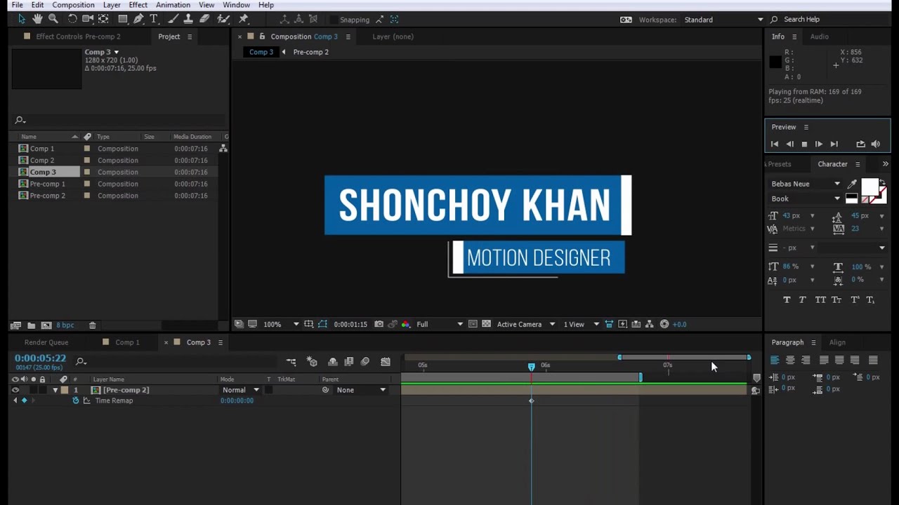Image resolution: width=899 pixels, height=505 pixels.
Task: Switch to Comp 1 timeline tab
Action: pos(127,342)
